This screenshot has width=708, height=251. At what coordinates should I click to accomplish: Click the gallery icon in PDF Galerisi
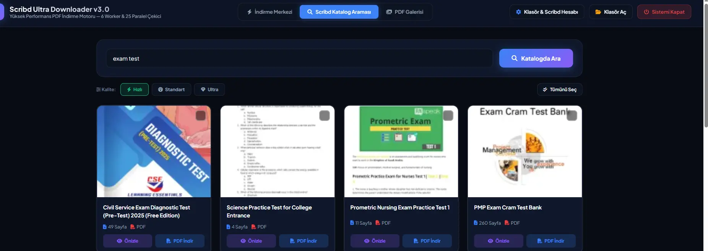(389, 12)
